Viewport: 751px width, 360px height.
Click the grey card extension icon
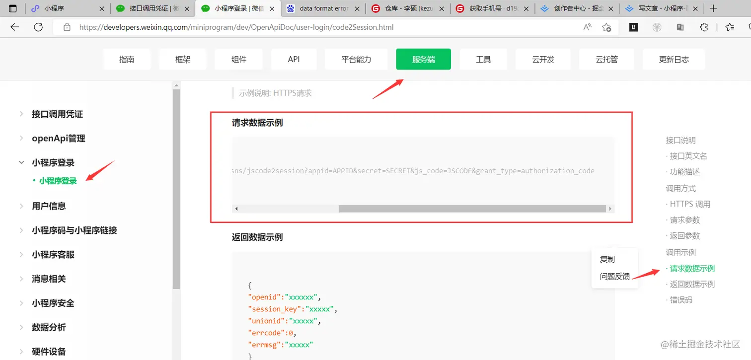tap(680, 27)
